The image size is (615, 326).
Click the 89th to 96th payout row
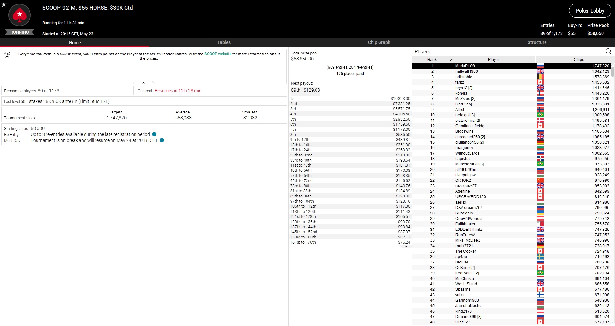350,196
